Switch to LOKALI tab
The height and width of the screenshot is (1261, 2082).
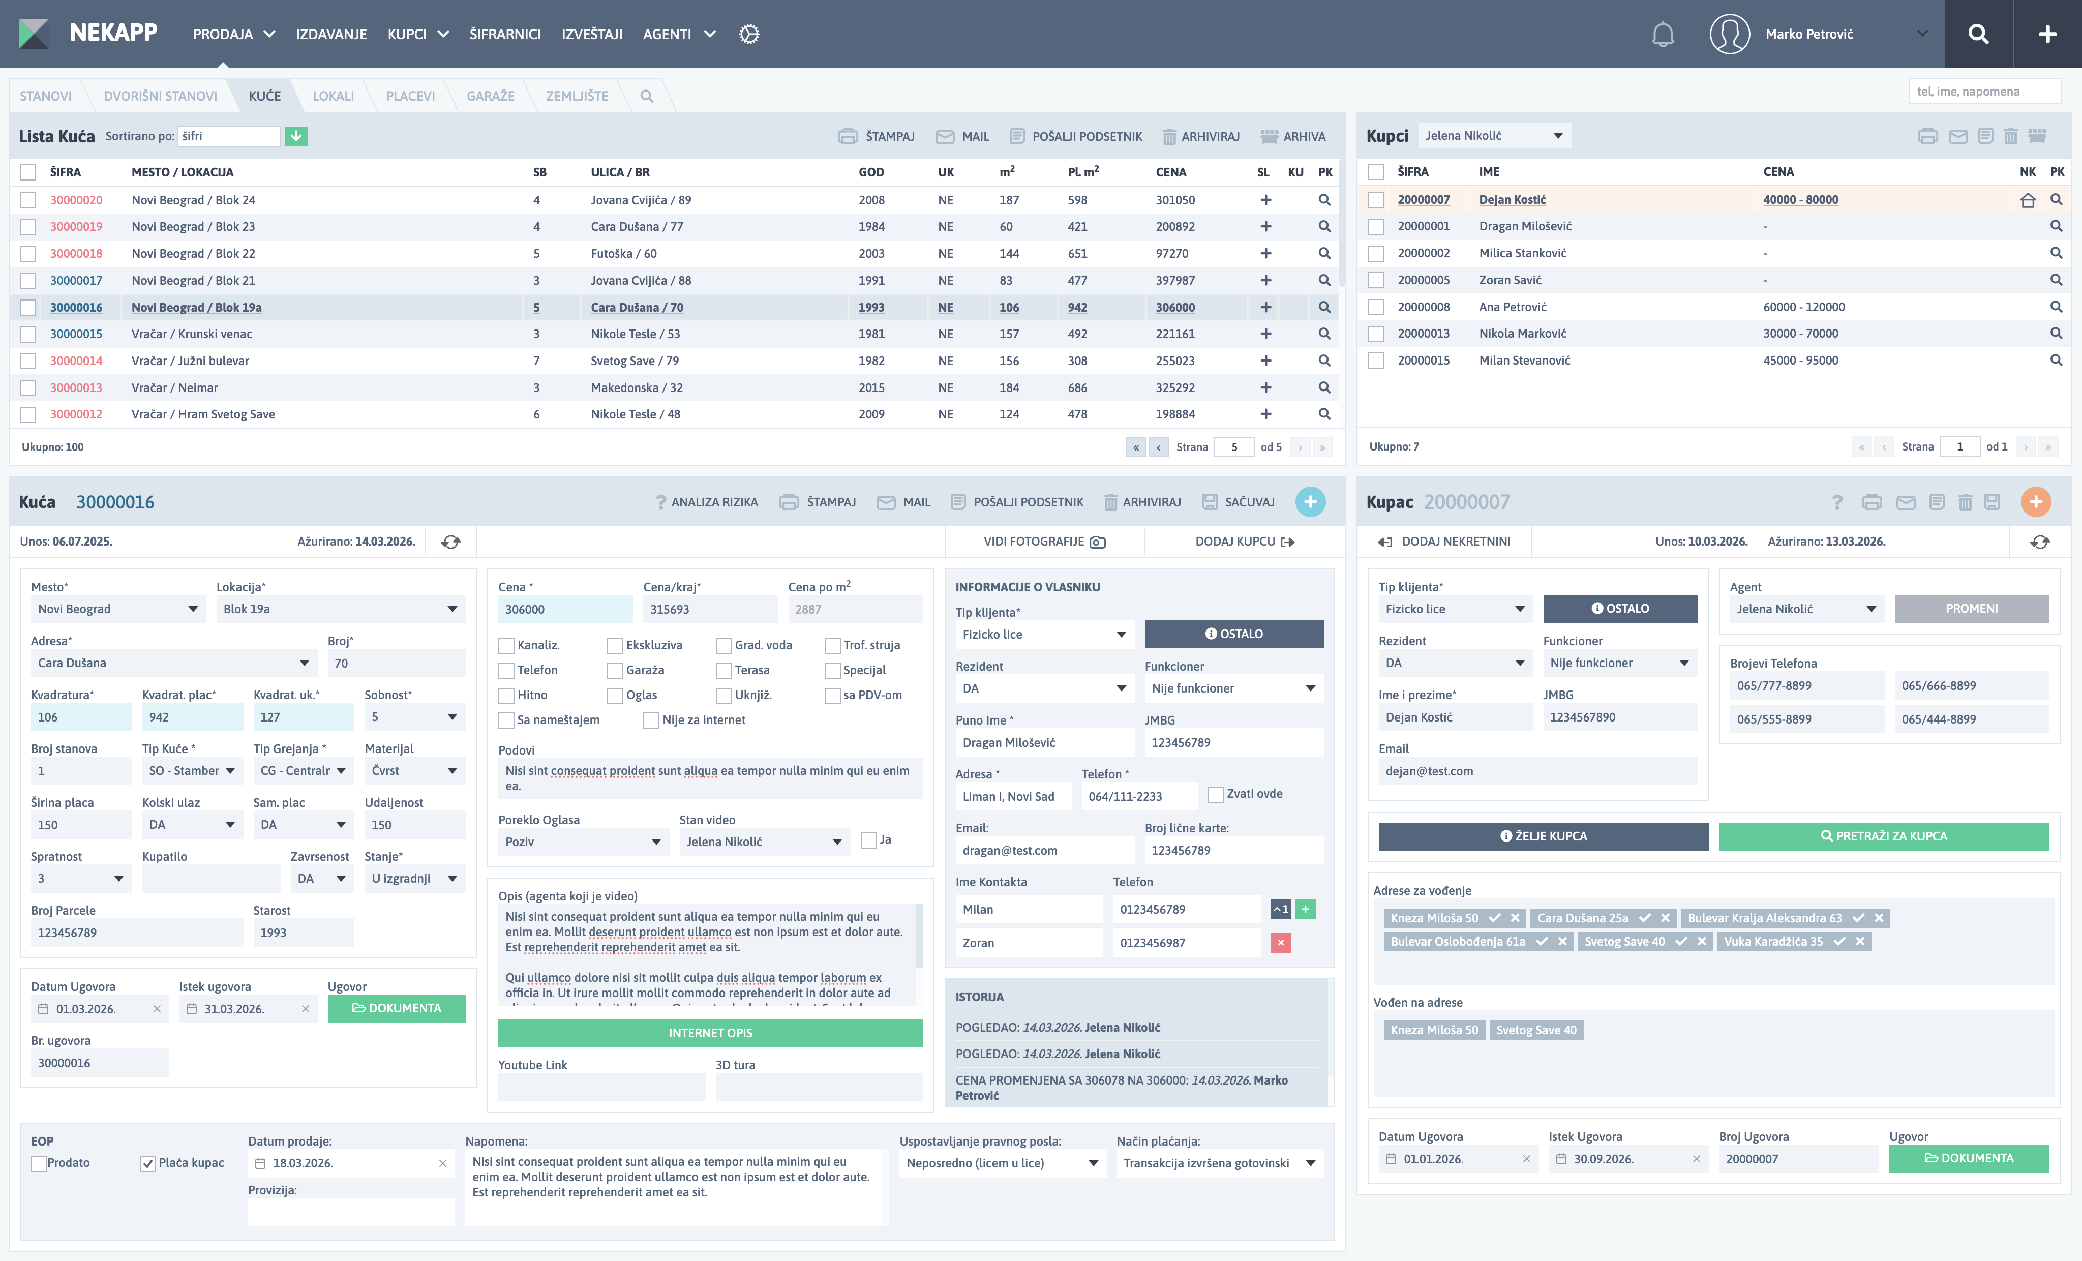click(x=333, y=96)
